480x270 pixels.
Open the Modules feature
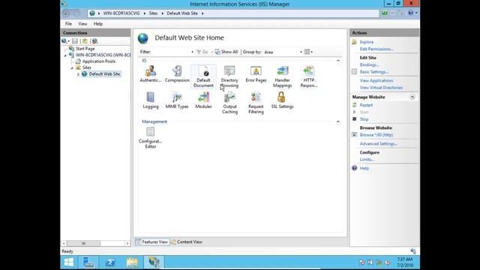203,100
